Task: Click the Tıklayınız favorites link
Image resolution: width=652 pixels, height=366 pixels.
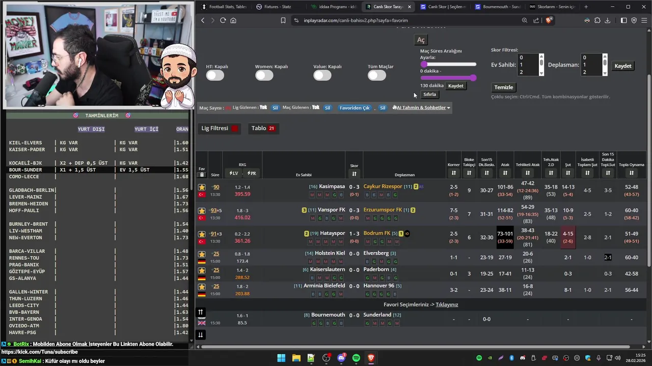Action: 447,304
